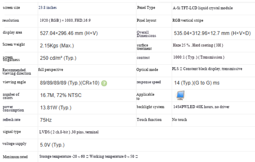This screenshot has width=255, height=162.
Task: Open the 23.8 inches screen size link
Action: [47, 7]
